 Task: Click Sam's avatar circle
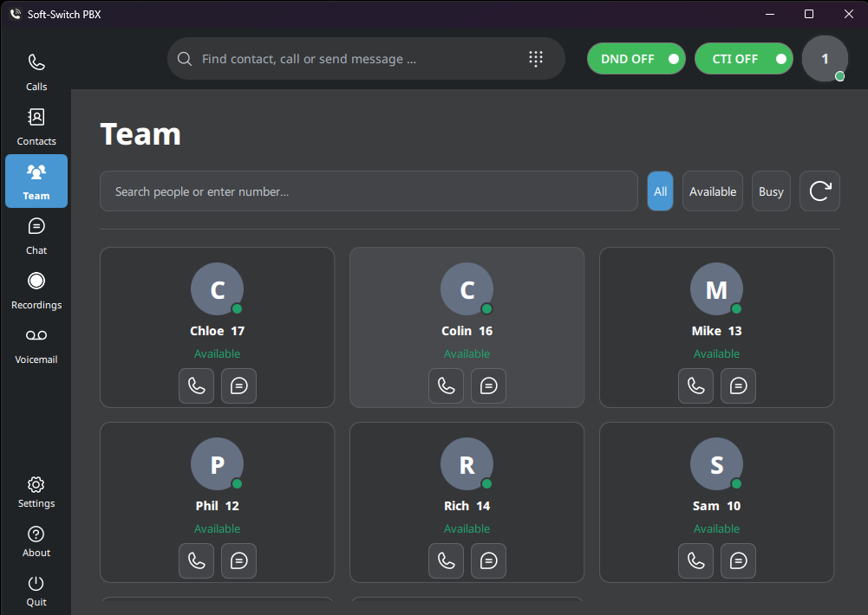(x=716, y=464)
